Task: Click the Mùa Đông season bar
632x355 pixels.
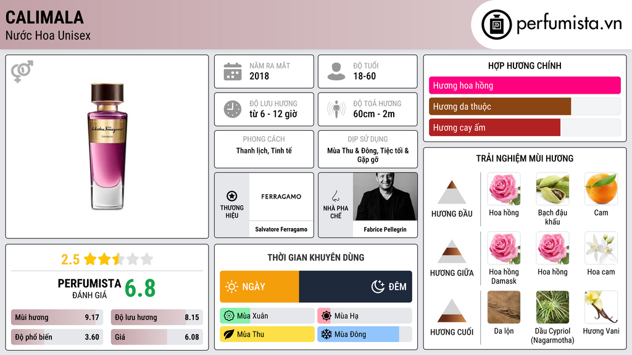Action: pyautogui.click(x=364, y=334)
